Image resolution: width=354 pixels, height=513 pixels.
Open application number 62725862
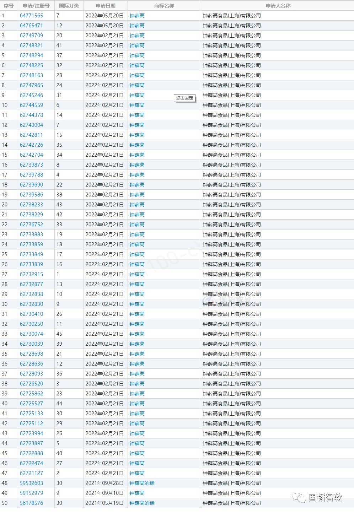pos(31,394)
